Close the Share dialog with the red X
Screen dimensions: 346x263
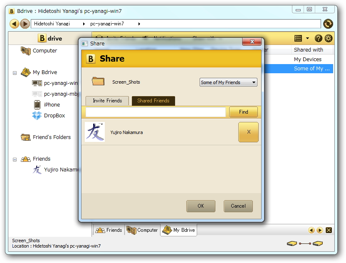tap(252, 42)
